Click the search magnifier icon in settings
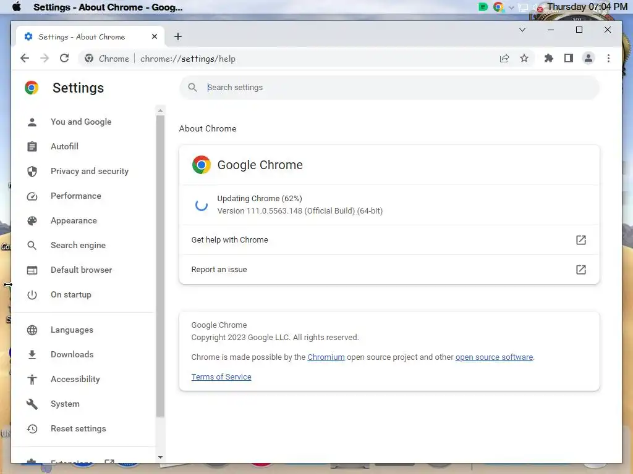 (193, 88)
